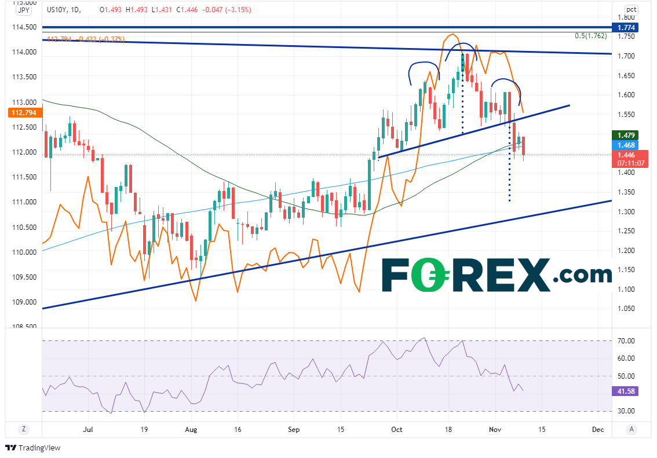657x458 pixels.
Task: Select the orange 112.794 series legend
Action: [63, 39]
